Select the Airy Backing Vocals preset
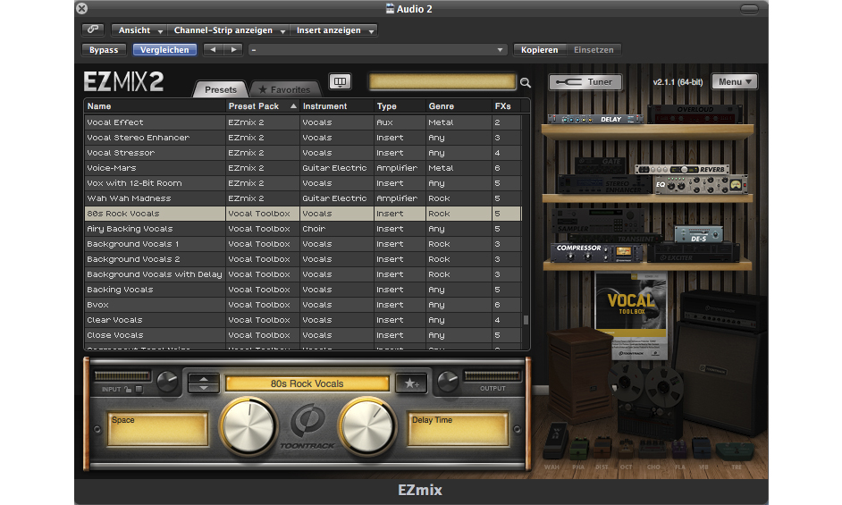This screenshot has height=505, width=842. (x=303, y=229)
